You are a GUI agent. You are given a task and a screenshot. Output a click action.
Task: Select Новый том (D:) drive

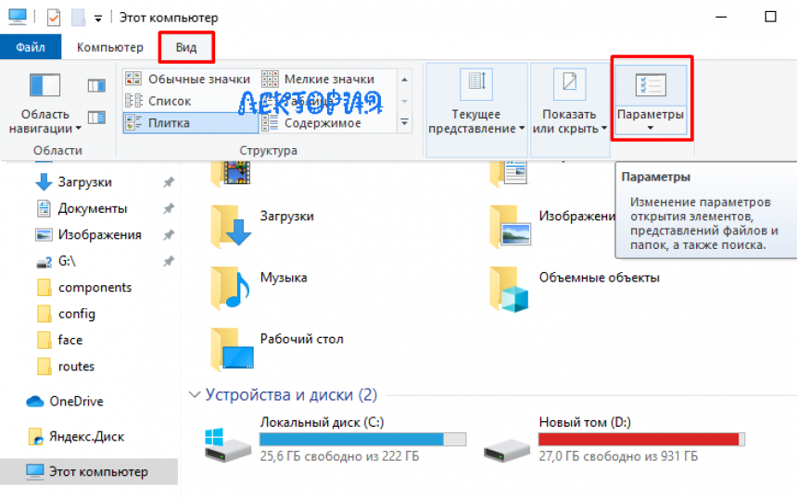[x=614, y=440]
